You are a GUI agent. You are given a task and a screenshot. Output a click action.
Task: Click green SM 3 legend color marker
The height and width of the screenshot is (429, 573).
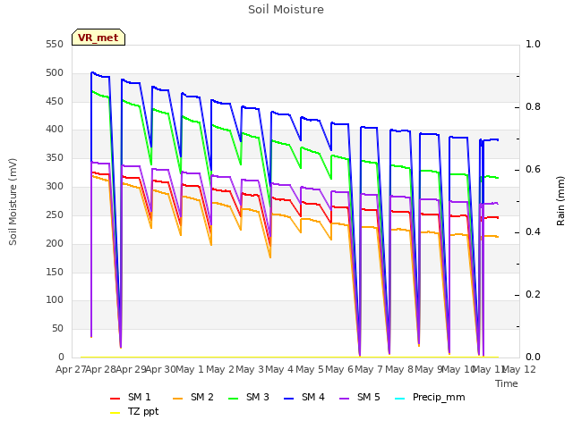pos(234,399)
